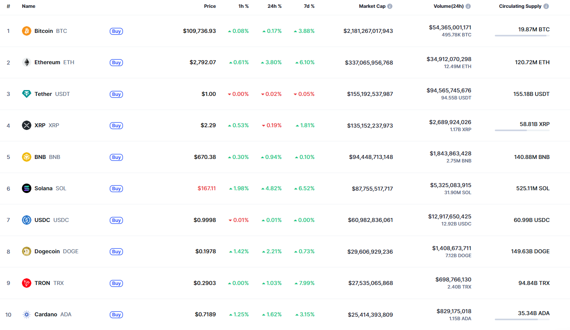This screenshot has width=570, height=330.
Task: Click USDC's market cap $60,982,836,061
Action: [x=371, y=220]
